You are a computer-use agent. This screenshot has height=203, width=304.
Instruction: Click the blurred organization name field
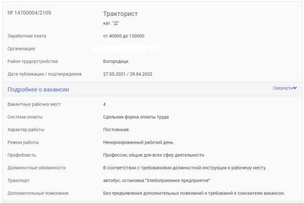(x=126, y=49)
